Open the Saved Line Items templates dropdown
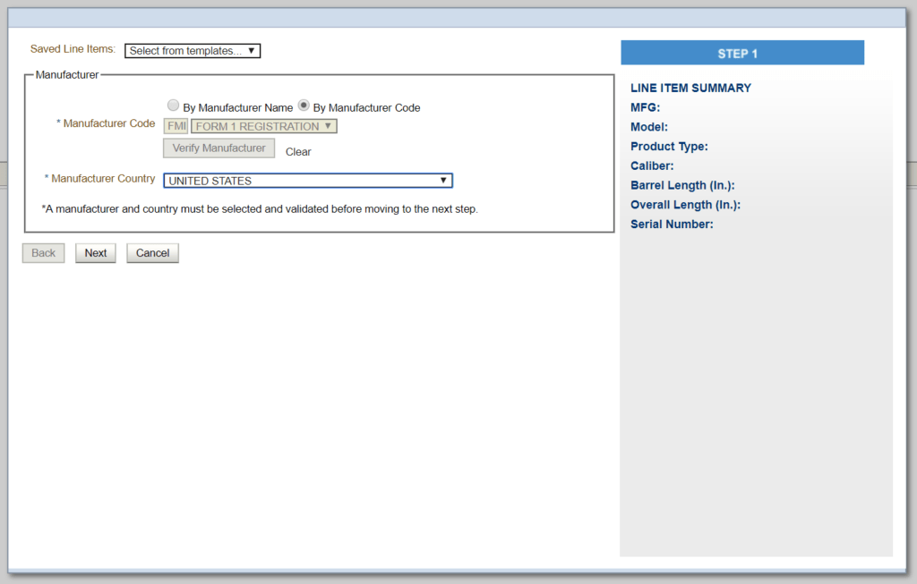Screen dimensions: 917x584 (x=193, y=51)
